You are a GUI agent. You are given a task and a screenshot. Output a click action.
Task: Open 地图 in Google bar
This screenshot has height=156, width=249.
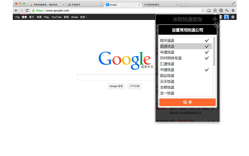(39, 17)
